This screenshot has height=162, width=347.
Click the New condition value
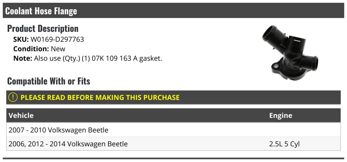58,49
